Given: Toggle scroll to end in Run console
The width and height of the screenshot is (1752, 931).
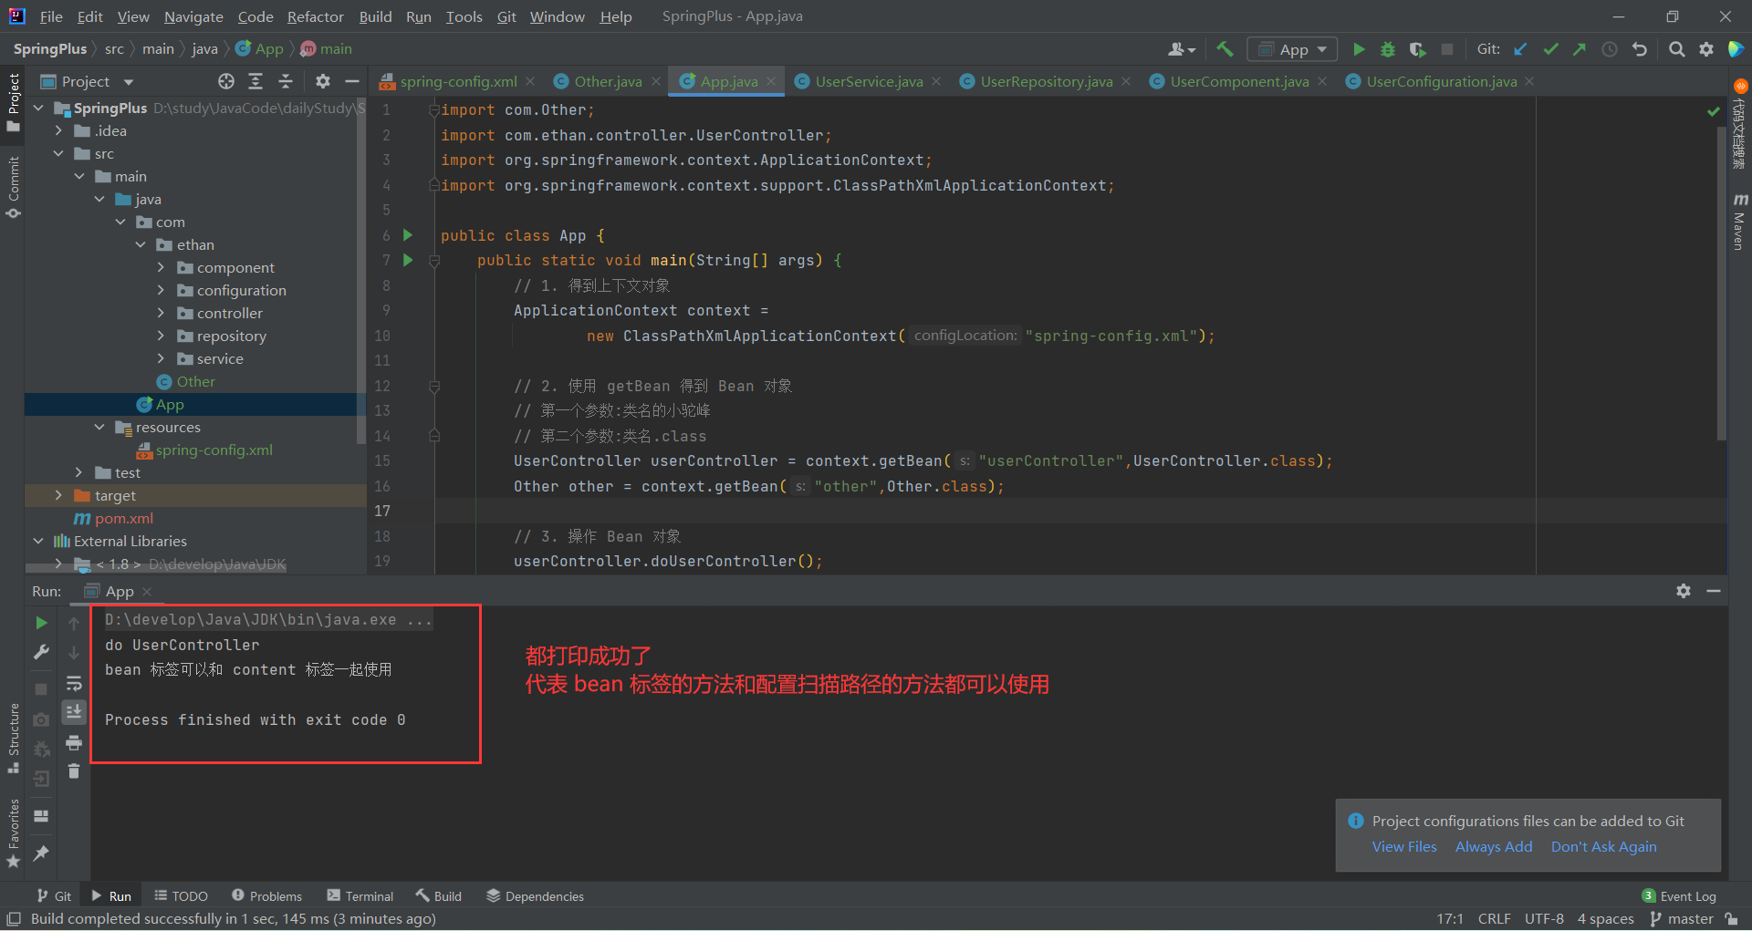Looking at the screenshot, I should pyautogui.click(x=74, y=712).
